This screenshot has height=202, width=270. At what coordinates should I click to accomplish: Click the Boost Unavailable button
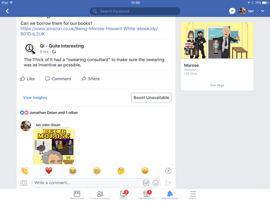(151, 98)
